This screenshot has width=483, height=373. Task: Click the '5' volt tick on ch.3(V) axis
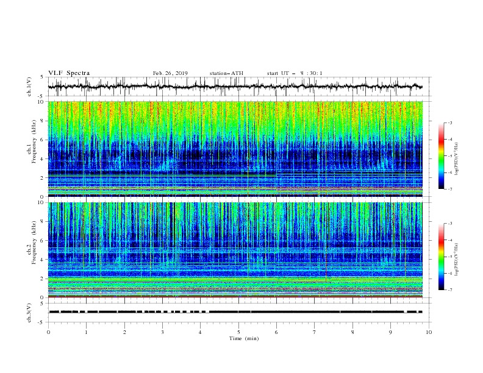(43, 304)
